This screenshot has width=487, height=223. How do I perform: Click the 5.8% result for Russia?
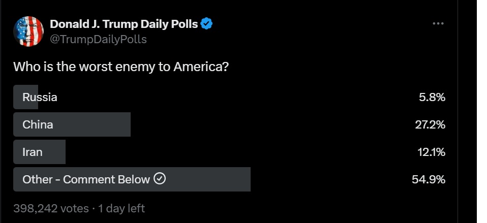432,98
